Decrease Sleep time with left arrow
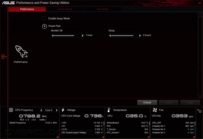The width and height of the screenshot is (203, 139). click(x=110, y=35)
